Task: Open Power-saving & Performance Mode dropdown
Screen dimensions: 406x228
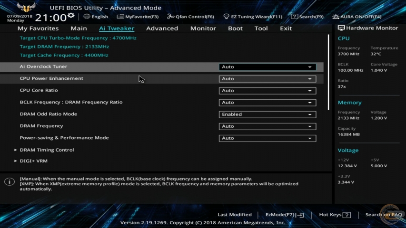Action: pos(267,138)
